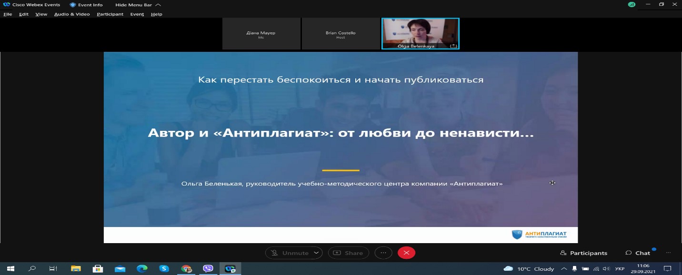Screen dimensions: 682x275
Task: Click the Share content button
Action: point(348,253)
